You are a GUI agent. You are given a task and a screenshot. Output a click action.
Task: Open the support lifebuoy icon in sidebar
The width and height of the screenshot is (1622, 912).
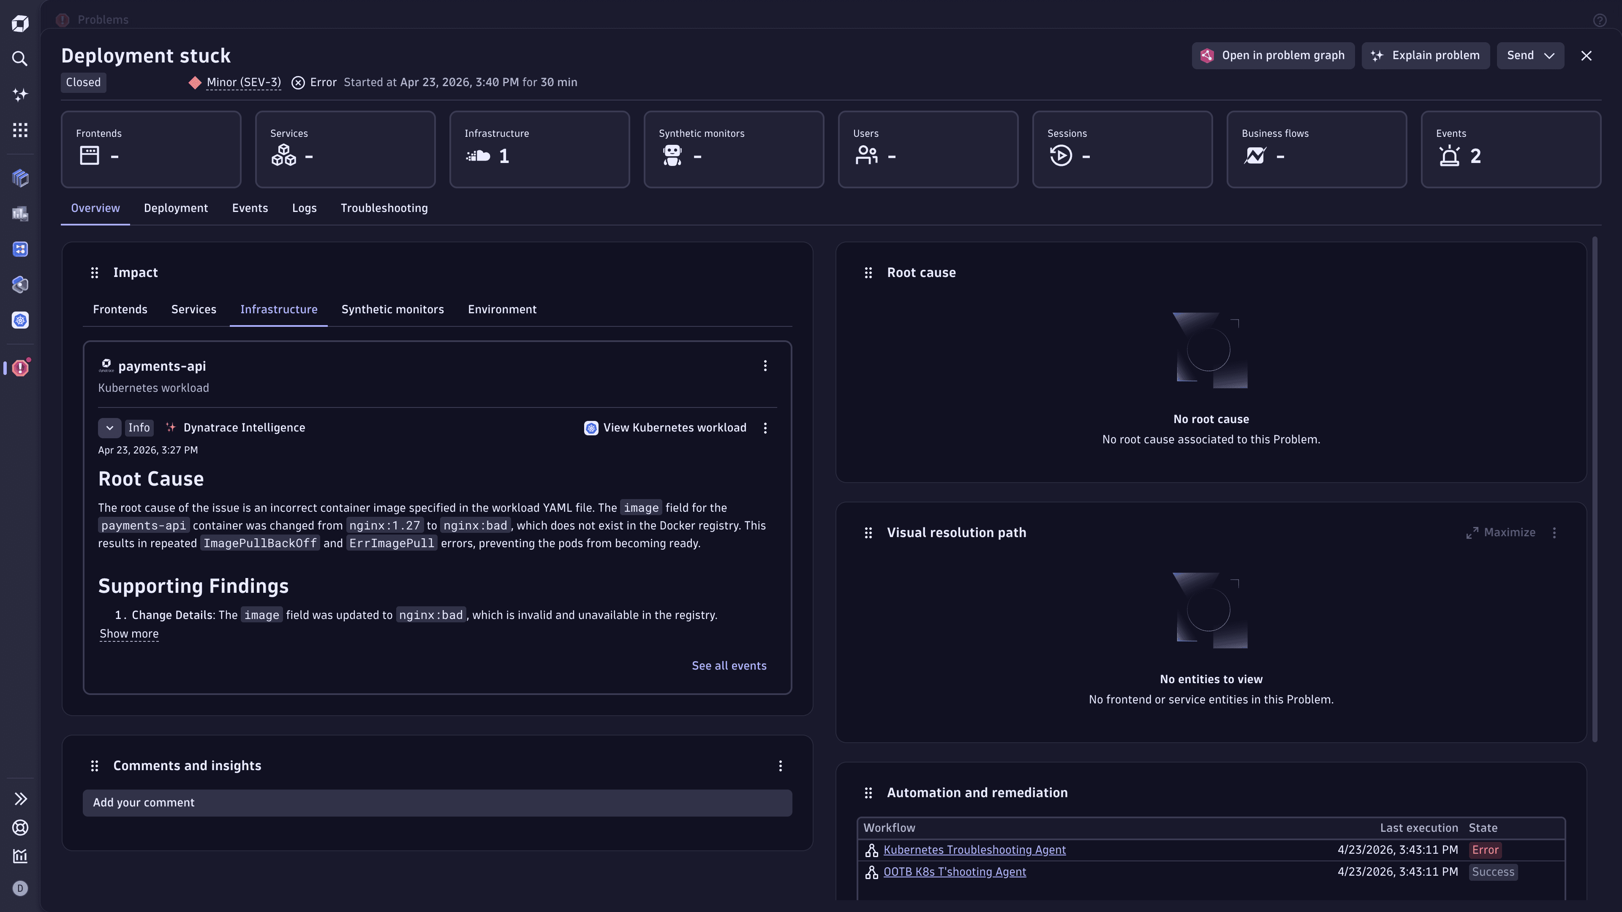pyautogui.click(x=20, y=828)
